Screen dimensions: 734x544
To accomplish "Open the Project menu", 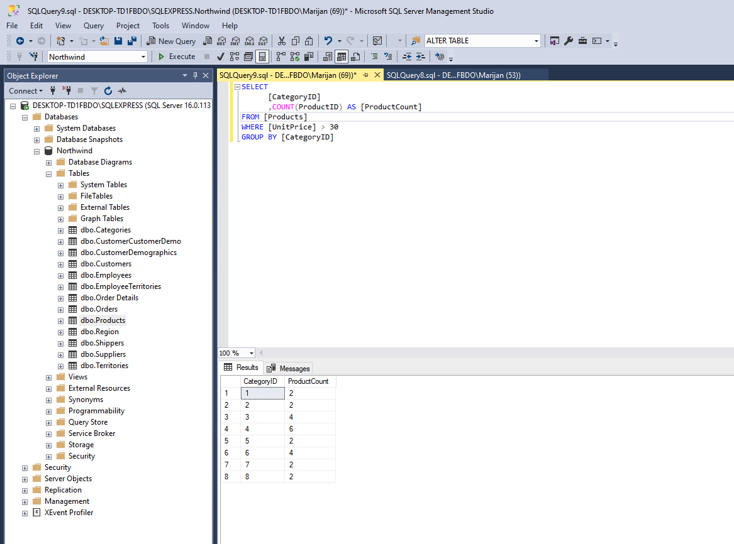I will point(128,26).
